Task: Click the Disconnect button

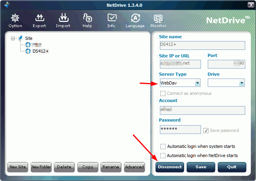Action: pos(170,167)
